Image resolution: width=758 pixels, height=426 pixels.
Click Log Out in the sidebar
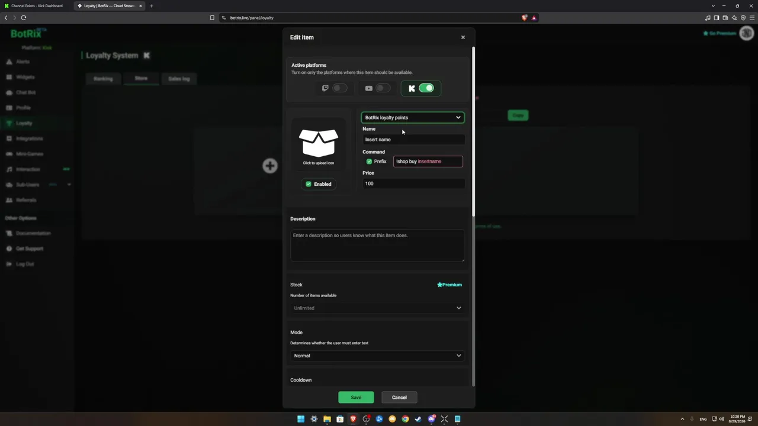25,264
